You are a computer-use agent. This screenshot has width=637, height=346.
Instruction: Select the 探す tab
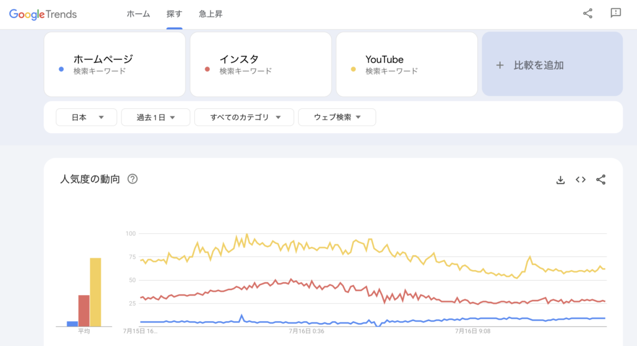pyautogui.click(x=174, y=14)
